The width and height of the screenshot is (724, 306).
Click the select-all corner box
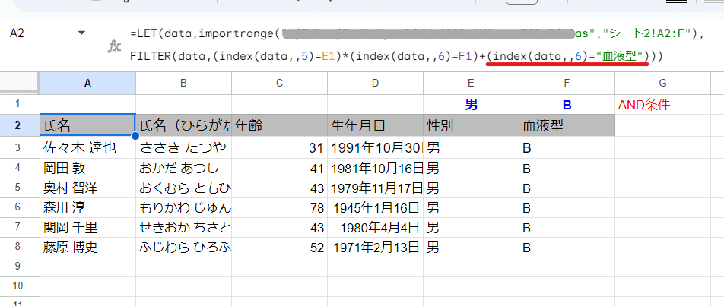pos(20,84)
